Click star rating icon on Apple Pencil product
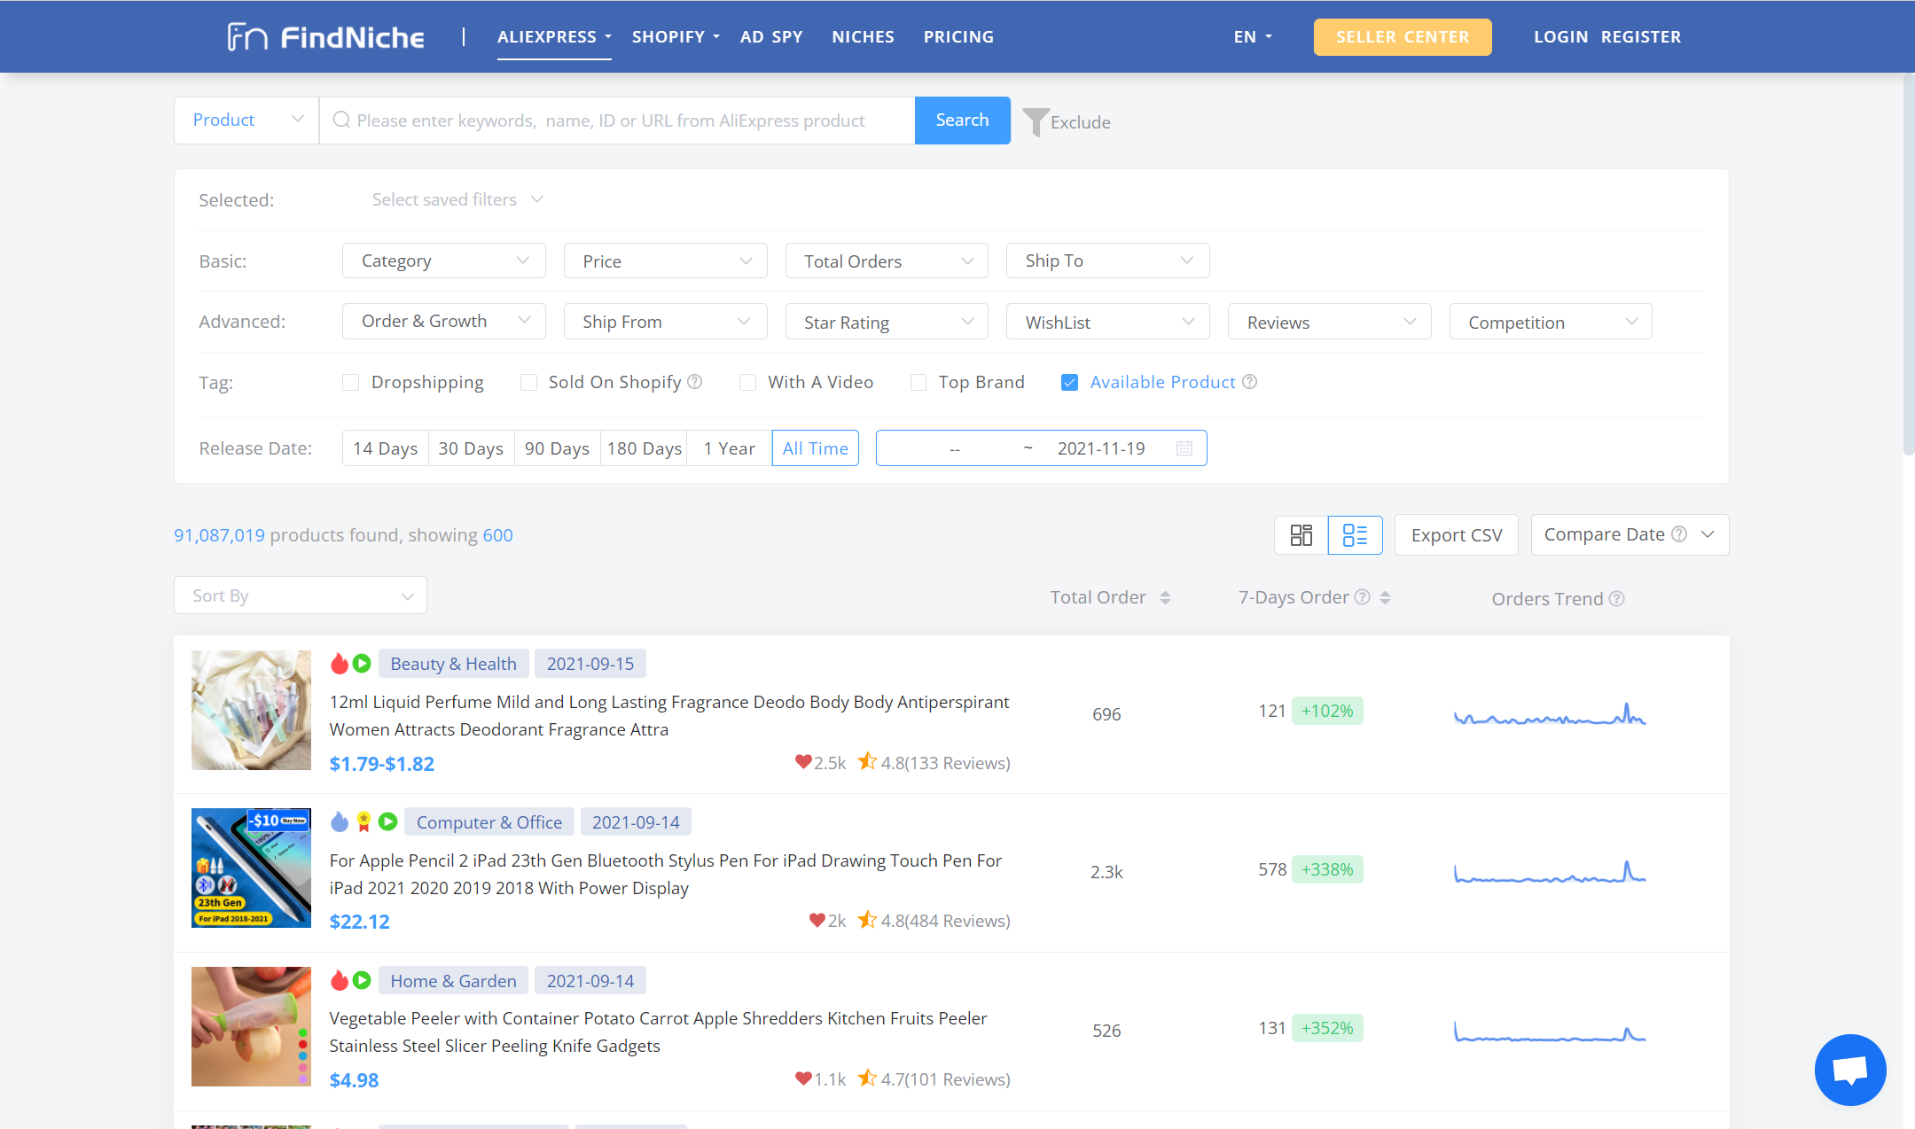This screenshot has height=1129, width=1915. 867,920
